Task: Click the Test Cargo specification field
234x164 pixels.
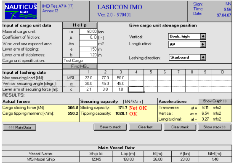Action: coord(80,61)
